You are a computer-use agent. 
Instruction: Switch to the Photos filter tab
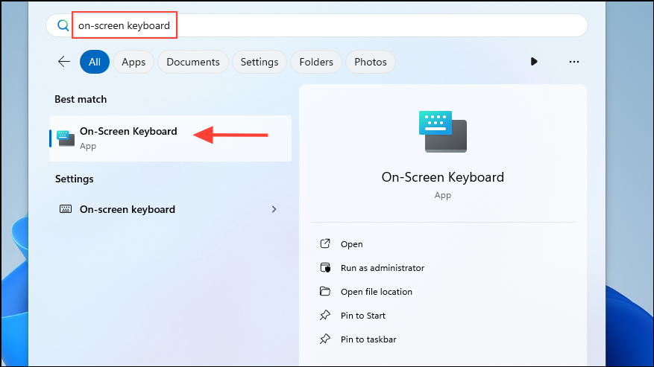point(371,62)
